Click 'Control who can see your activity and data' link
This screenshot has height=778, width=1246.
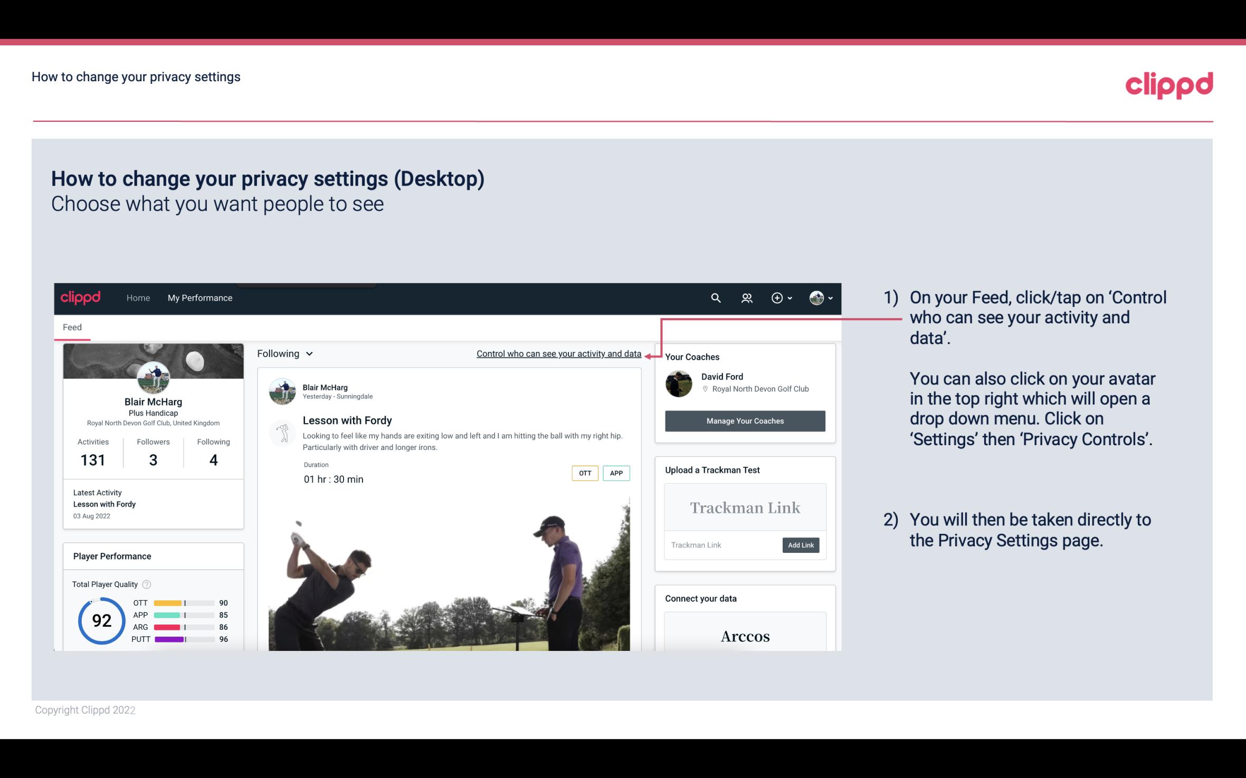558,353
